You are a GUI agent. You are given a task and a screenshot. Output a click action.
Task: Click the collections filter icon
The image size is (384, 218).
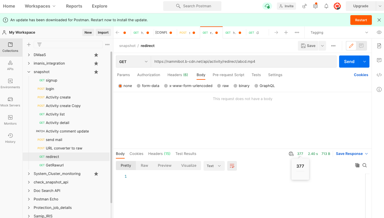click(x=39, y=45)
